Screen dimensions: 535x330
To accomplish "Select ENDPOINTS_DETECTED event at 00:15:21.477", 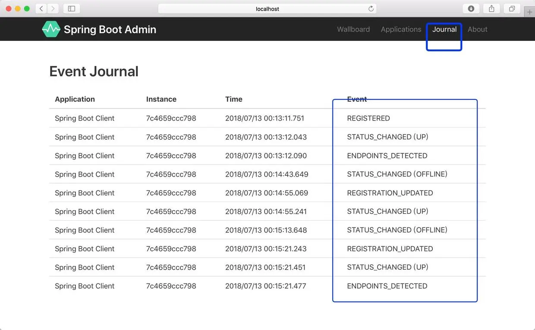I will click(267, 286).
